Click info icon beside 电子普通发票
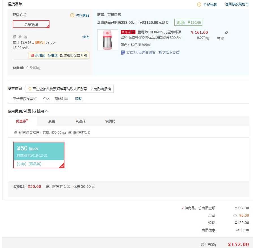The image size is (253, 248). (36, 99)
